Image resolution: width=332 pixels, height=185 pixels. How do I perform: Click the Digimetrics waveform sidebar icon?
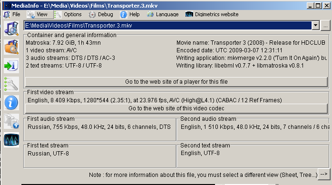pyautogui.click(x=11, y=140)
